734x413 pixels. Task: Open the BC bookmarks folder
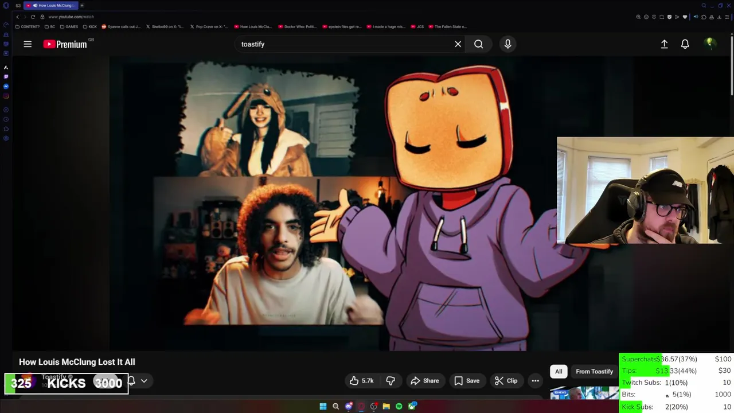[x=50, y=26]
